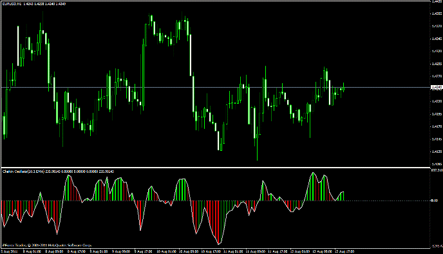Click the 10 Aug 17:00 time label

pos(211,251)
